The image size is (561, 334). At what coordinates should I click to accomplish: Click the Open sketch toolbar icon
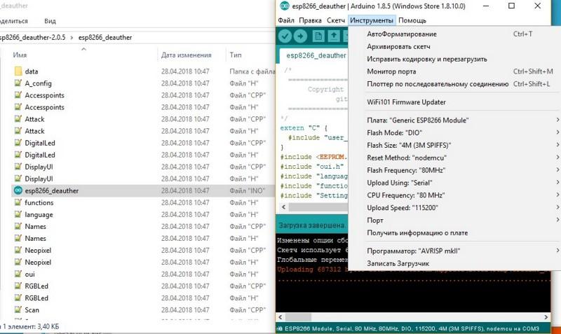coord(335,36)
